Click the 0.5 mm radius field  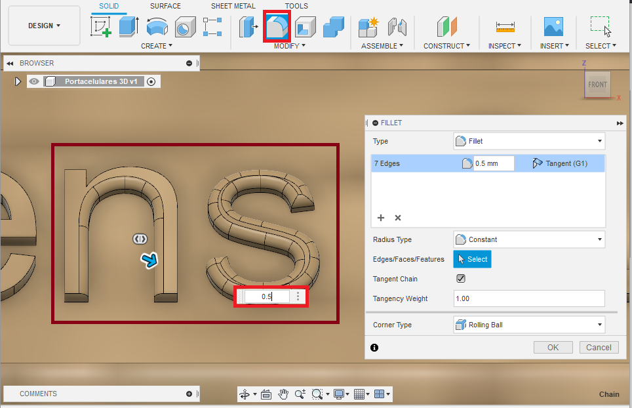click(x=494, y=163)
